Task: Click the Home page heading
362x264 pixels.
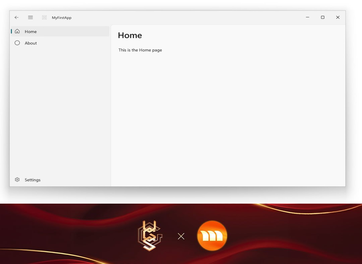Action: tap(130, 35)
